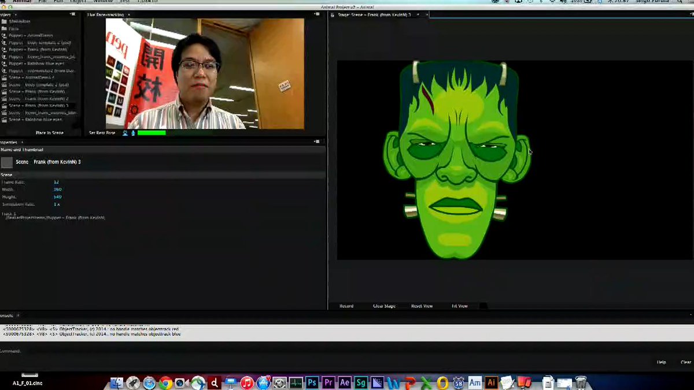Open Safari from the dock
This screenshot has width=694, height=390.
(x=149, y=382)
